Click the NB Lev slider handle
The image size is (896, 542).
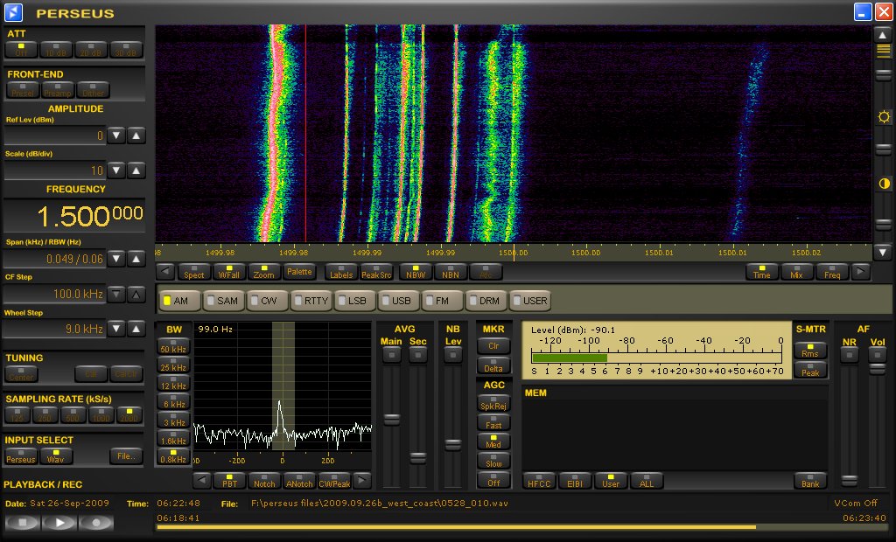pos(452,444)
